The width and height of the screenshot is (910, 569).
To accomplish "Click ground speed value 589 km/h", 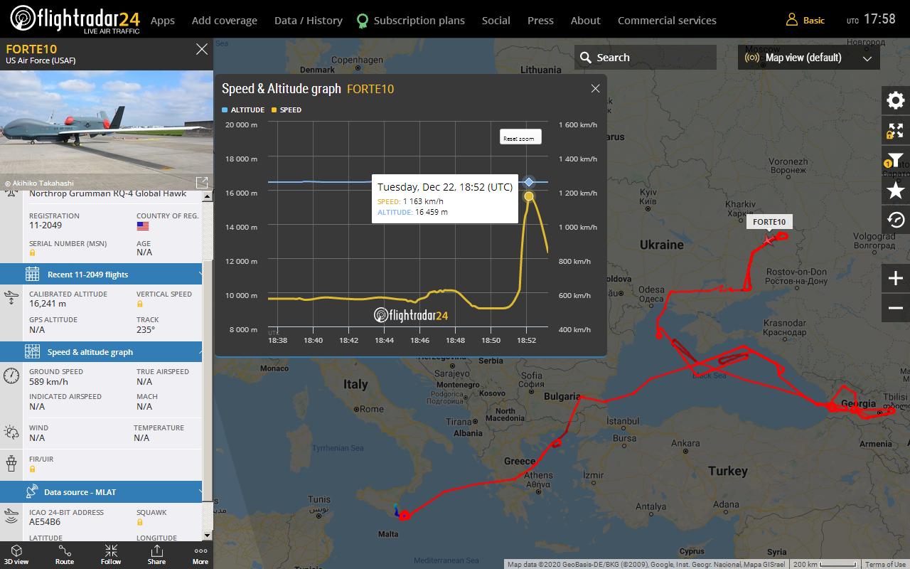I will pos(48,381).
